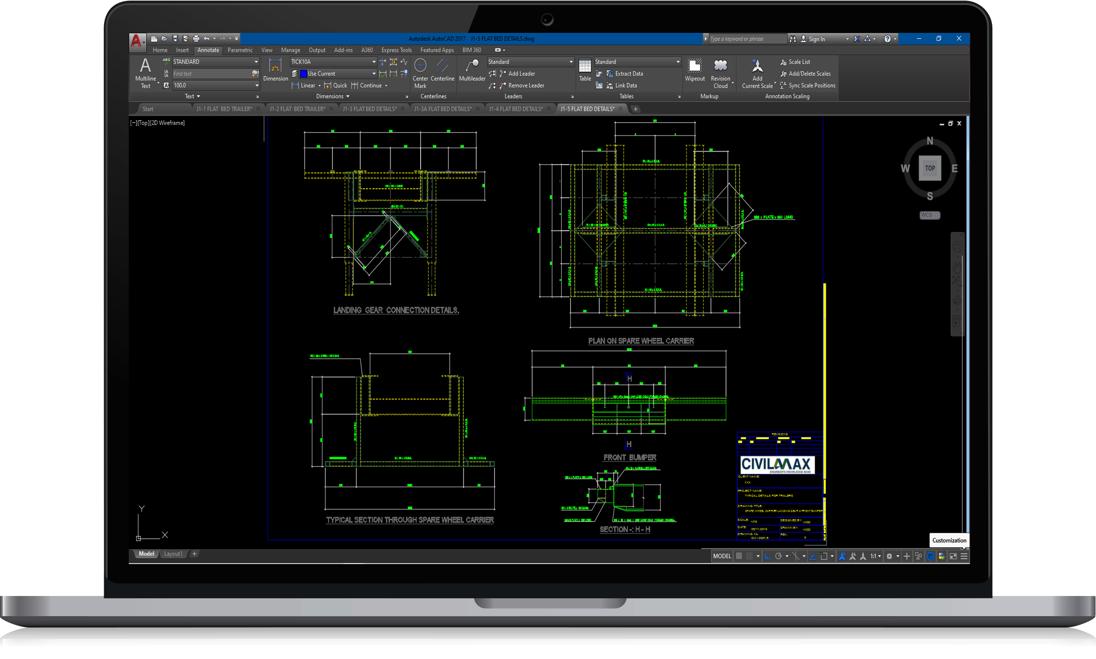Image resolution: width=1096 pixels, height=659 pixels.
Task: Switch to the Home ribbon tab
Action: coord(160,50)
